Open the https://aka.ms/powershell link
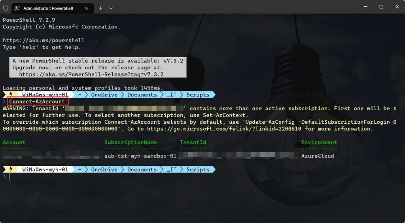Image resolution: width=405 pixels, height=223 pixels. tap(44, 40)
